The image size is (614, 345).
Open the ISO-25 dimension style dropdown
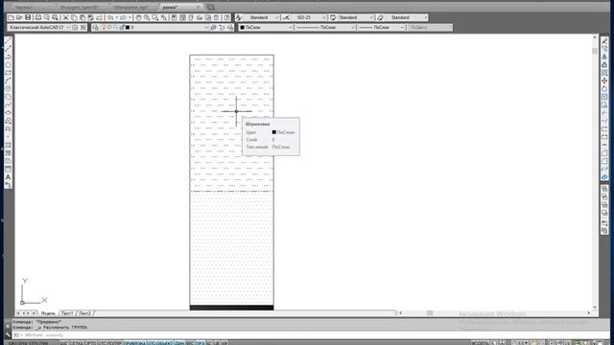click(309, 17)
